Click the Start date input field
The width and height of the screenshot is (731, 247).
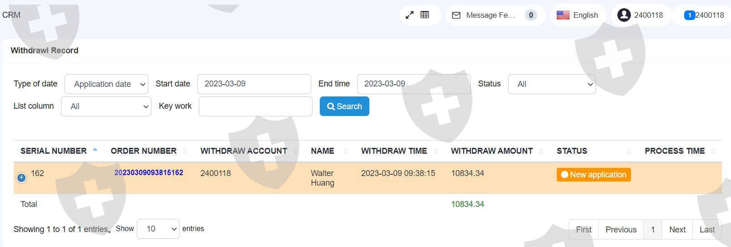(254, 84)
